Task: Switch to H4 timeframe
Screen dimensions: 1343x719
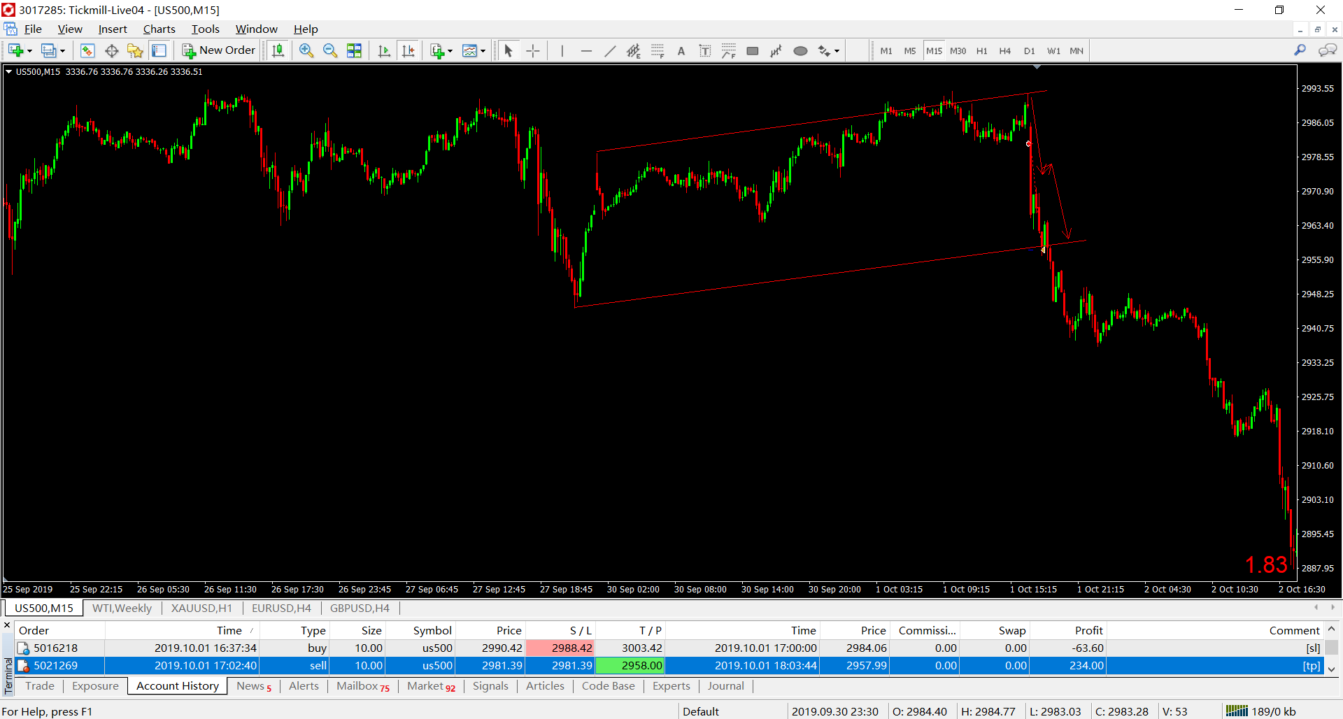Action: click(x=1005, y=50)
